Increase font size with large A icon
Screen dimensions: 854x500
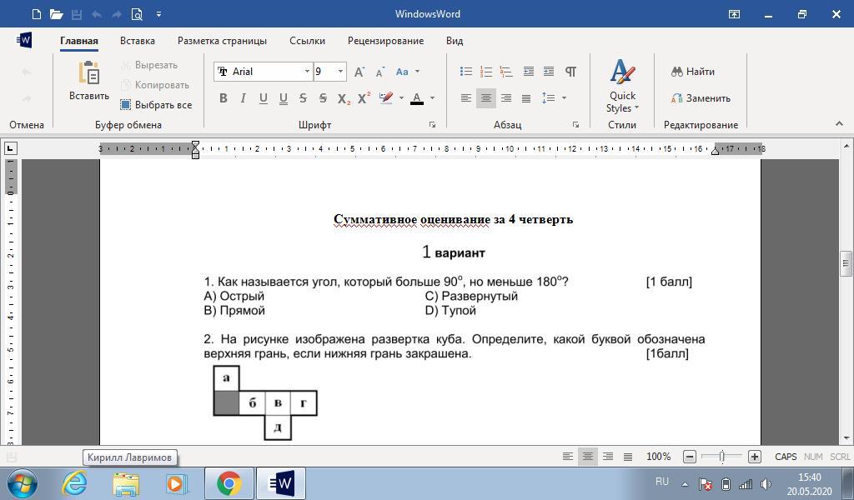click(359, 72)
